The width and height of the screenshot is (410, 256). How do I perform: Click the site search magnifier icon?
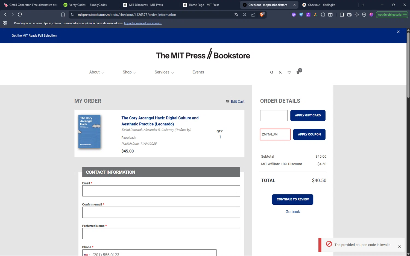(272, 72)
